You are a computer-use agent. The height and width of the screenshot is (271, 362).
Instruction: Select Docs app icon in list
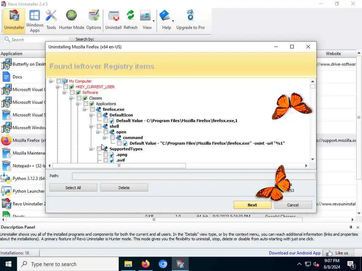click(6, 77)
